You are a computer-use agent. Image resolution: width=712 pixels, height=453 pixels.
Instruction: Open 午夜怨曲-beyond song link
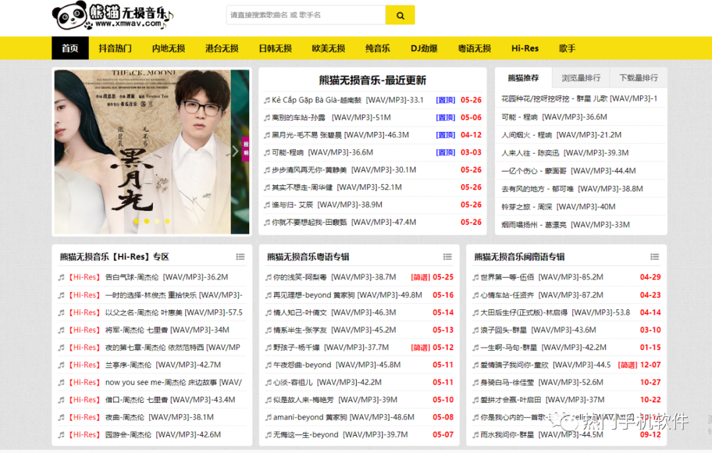[x=337, y=365]
